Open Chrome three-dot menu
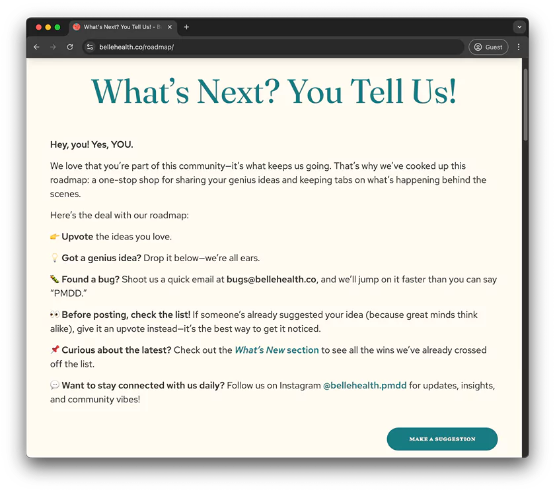 coord(519,47)
